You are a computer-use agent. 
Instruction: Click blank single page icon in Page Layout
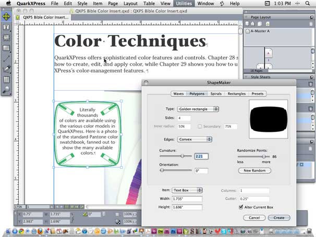[247, 24]
